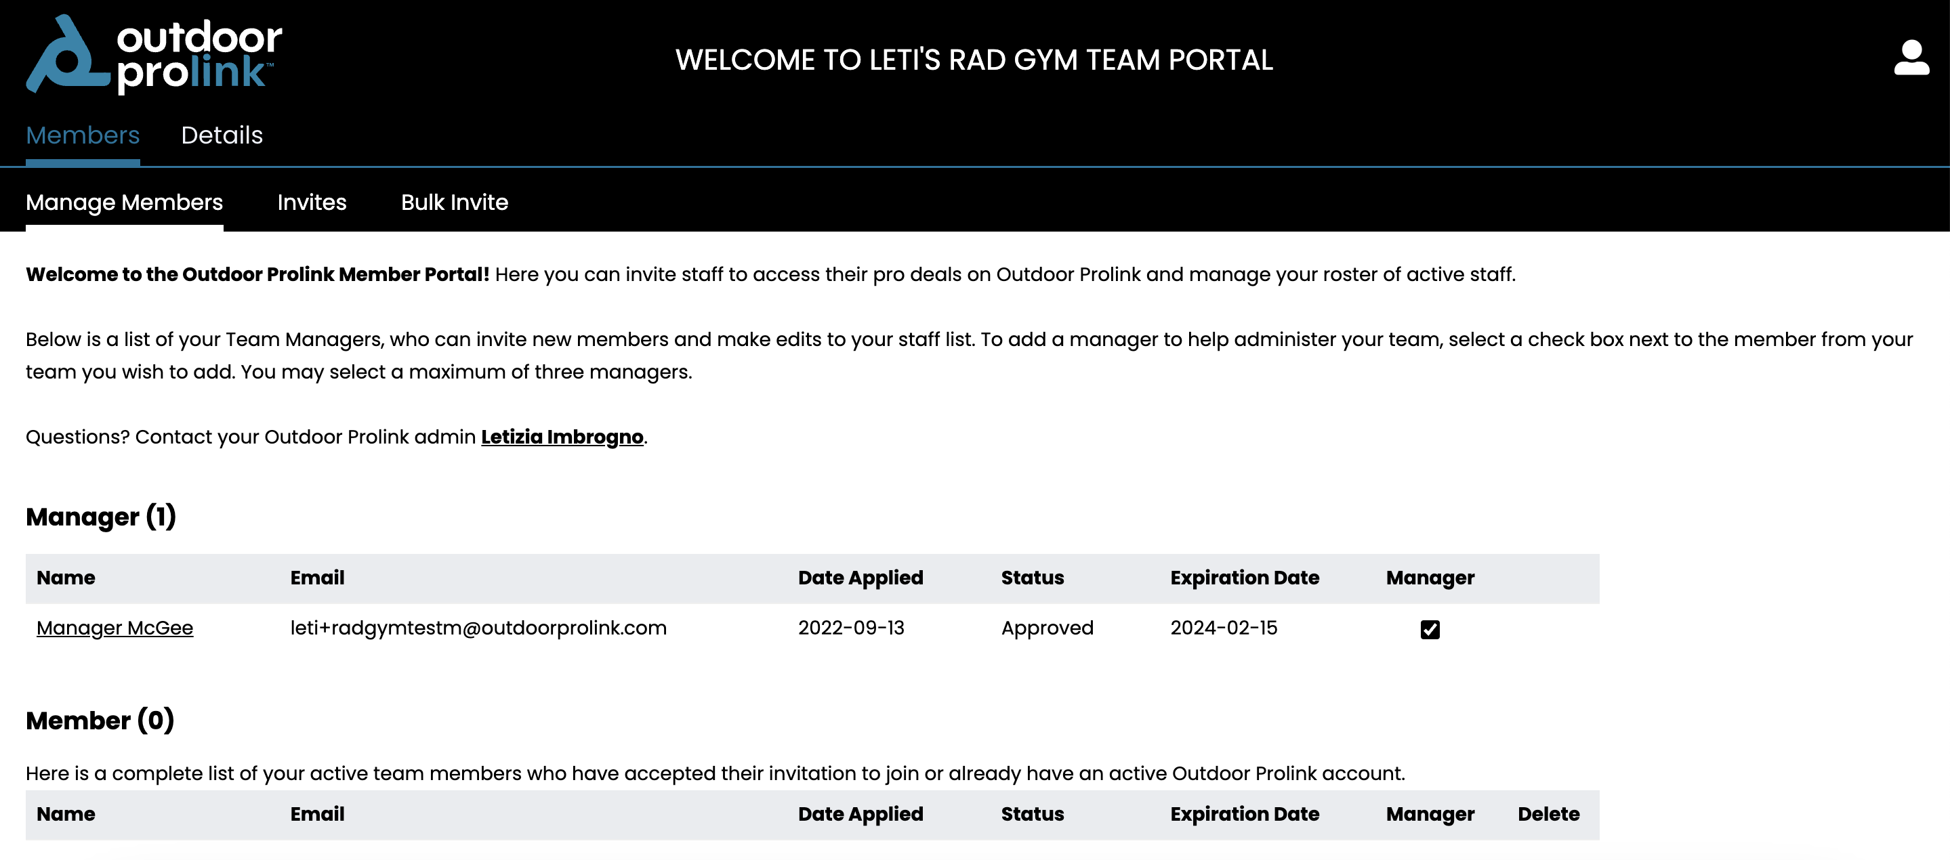This screenshot has width=1950, height=860.
Task: Open the Invites sub-tab
Action: (312, 202)
